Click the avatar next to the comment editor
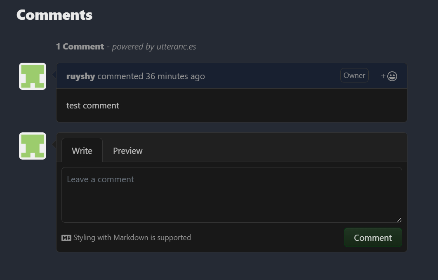Screen dimensions: 438x280 click(32, 146)
